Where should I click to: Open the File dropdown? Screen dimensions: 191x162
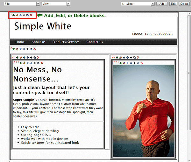[x=38, y=4]
